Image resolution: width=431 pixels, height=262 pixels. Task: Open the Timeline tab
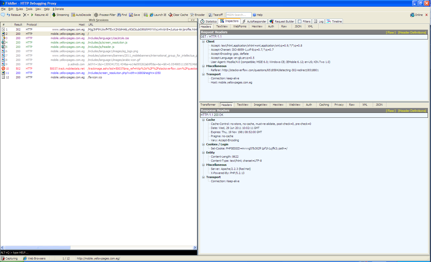pos(334,21)
